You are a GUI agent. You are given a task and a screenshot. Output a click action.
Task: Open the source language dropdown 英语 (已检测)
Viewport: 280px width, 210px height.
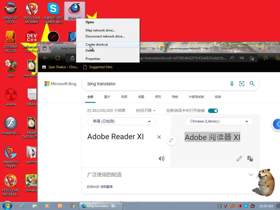(122, 121)
